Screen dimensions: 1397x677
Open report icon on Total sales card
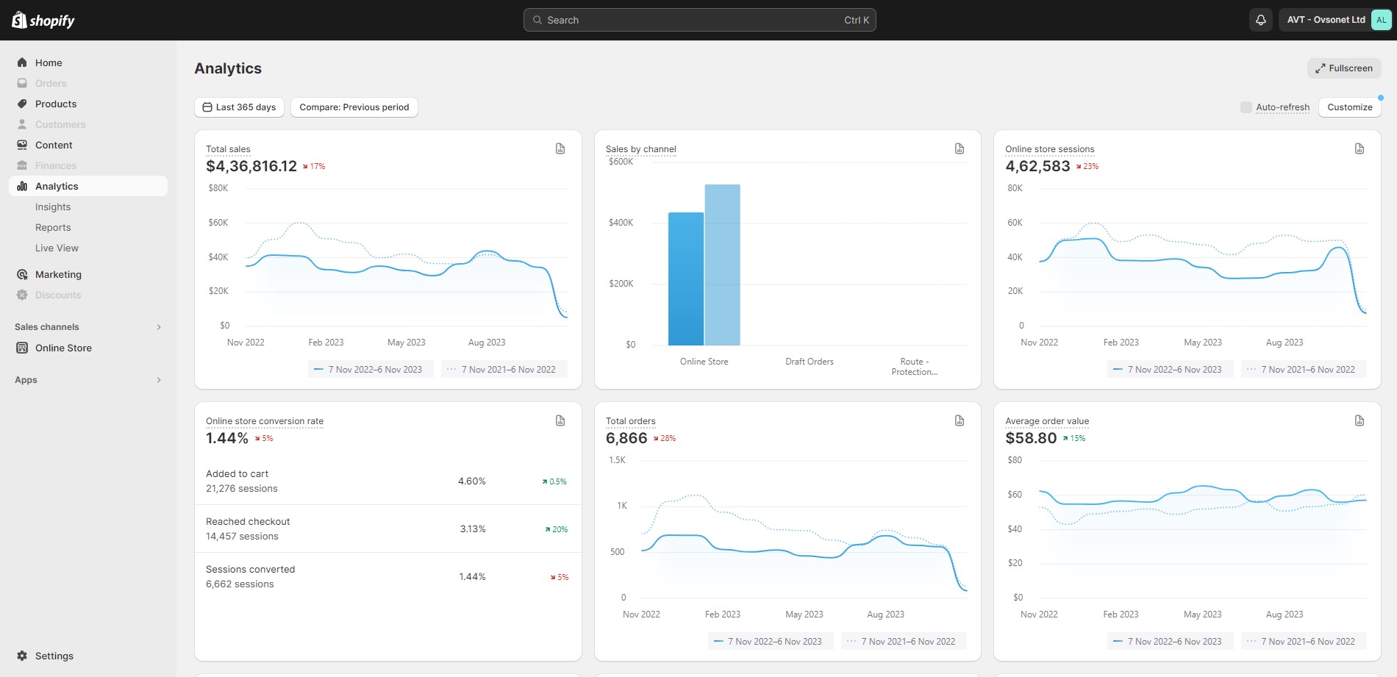560,148
